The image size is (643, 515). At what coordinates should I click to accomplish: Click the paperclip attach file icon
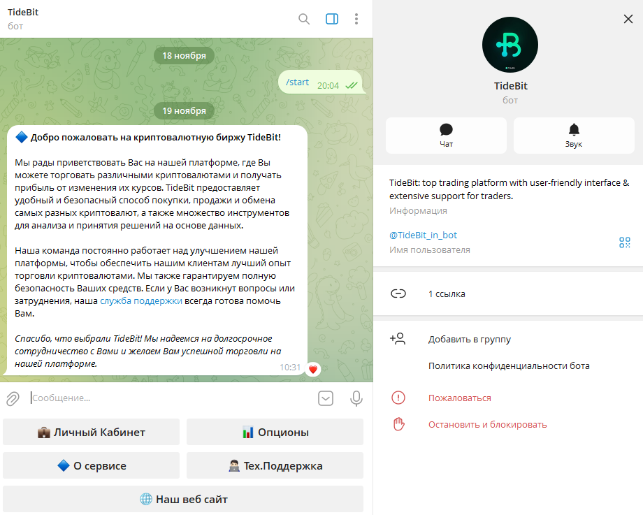click(13, 398)
